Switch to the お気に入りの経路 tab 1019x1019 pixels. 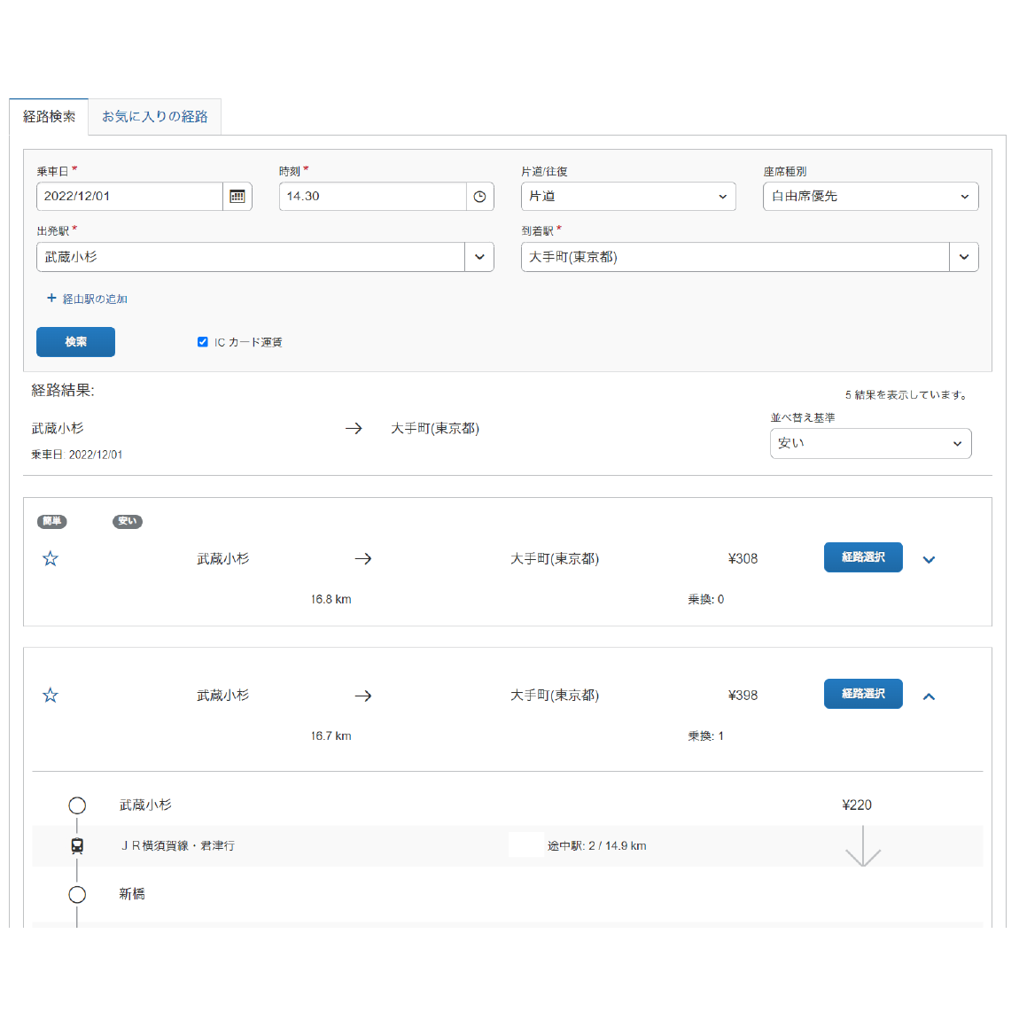click(154, 117)
